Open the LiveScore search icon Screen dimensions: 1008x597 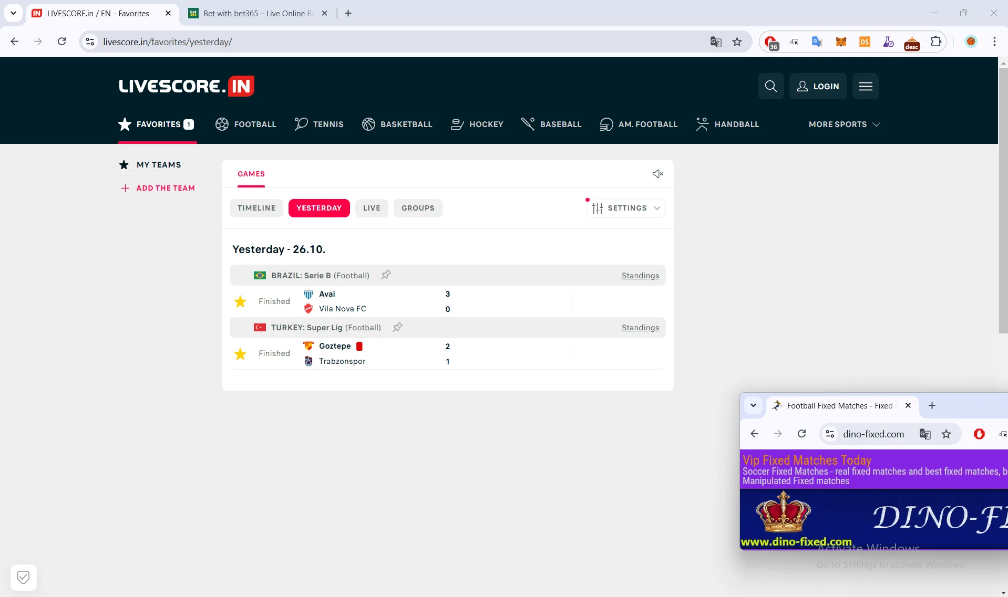tap(770, 86)
